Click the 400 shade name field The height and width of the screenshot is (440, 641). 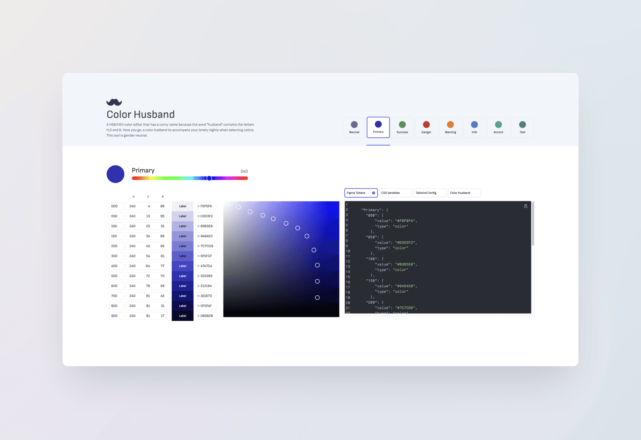click(x=117, y=266)
